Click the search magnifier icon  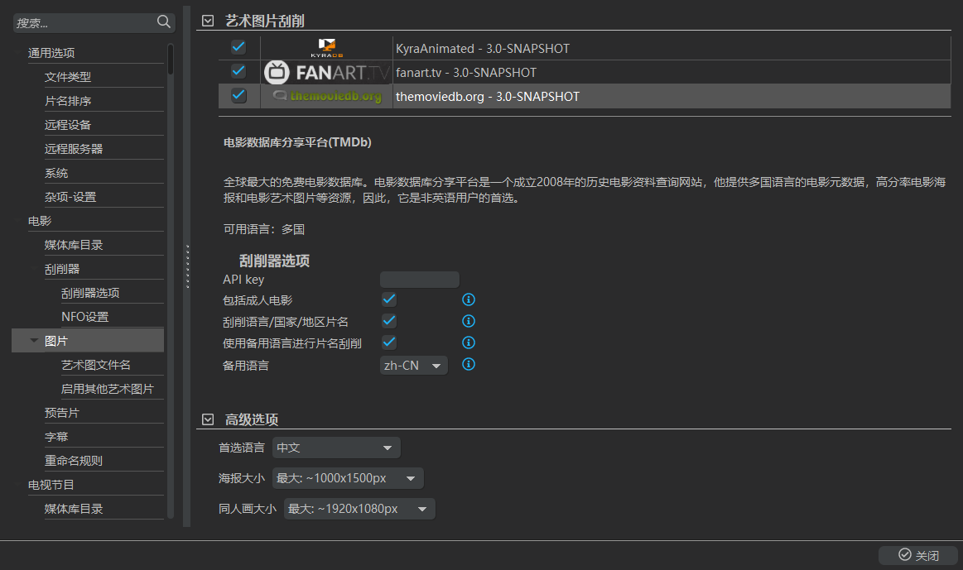pyautogui.click(x=163, y=22)
